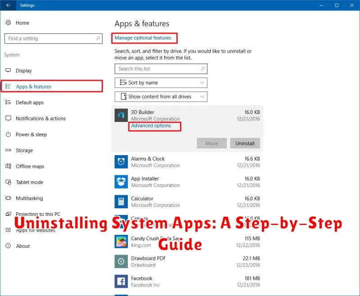Select the Facebook app icon

(121, 281)
